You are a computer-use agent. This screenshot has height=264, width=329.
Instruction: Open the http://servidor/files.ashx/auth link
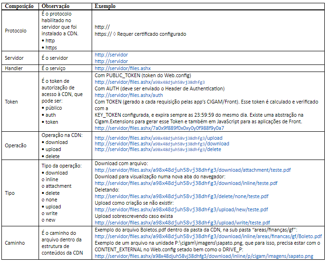click(129, 95)
